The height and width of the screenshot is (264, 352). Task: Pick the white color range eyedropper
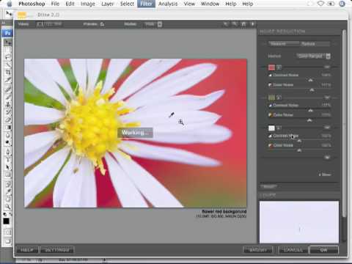click(279, 128)
